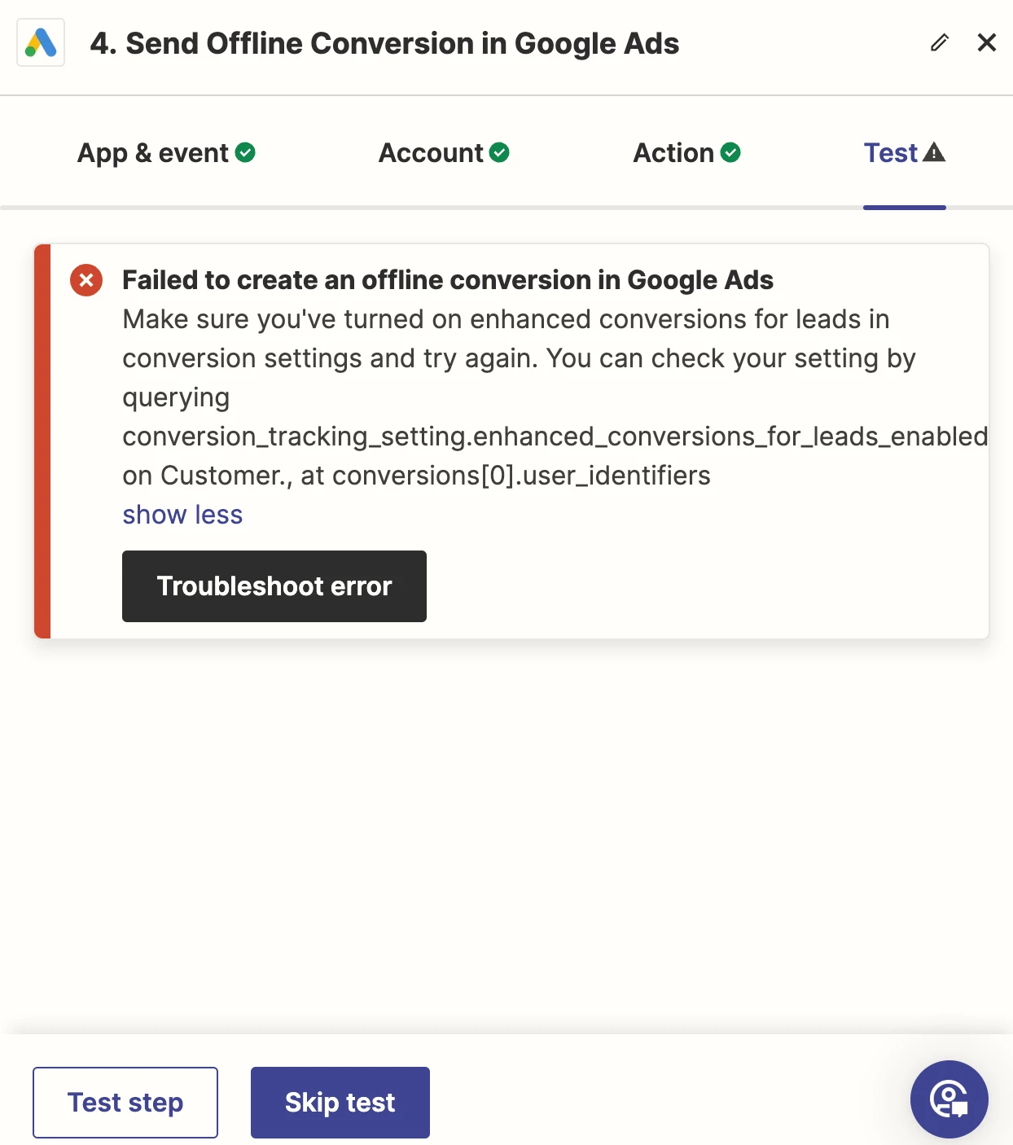
Task: Click the Failed to create offline conversion heading
Action: (x=447, y=280)
